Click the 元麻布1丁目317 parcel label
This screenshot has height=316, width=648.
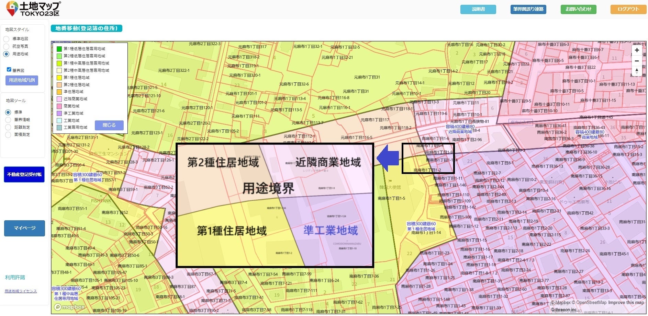click(x=252, y=47)
